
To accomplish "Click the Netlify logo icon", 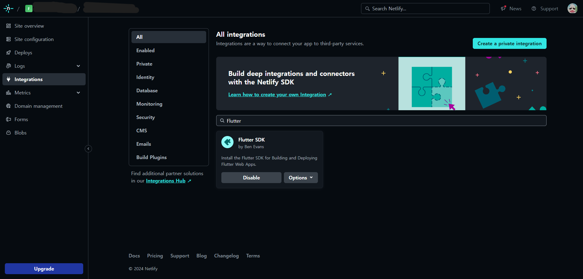I will (9, 9).
